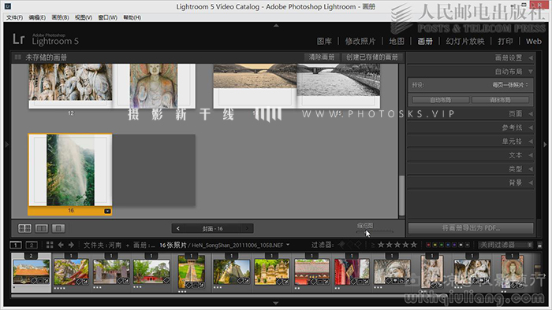The height and width of the screenshot is (310, 552).
Task: Click 将画册导出为 PDF button
Action: 471,228
